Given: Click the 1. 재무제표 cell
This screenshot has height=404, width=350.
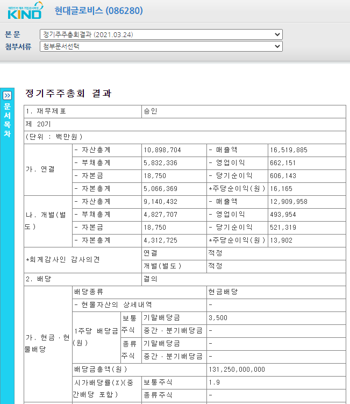Looking at the screenshot, I should (83, 111).
